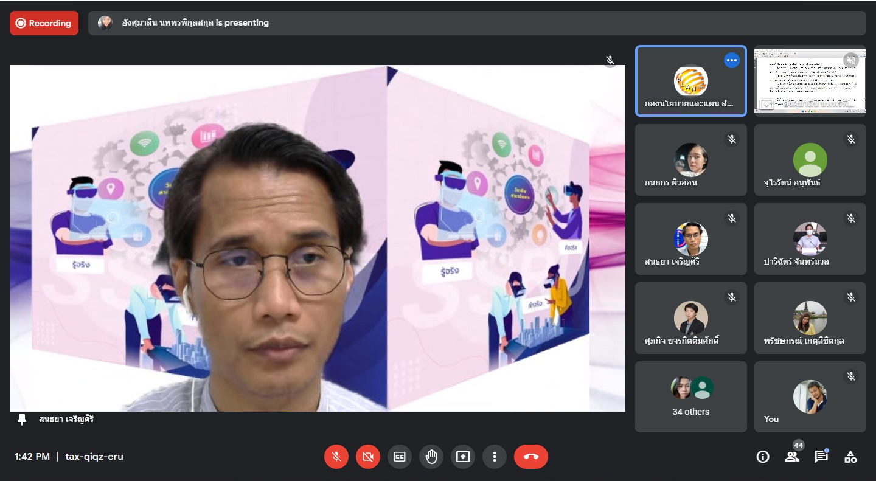Select the tile labeled You
The height and width of the screenshot is (481, 876).
pyautogui.click(x=810, y=396)
